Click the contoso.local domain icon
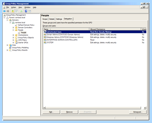The image size is (152, 123). click(13, 23)
